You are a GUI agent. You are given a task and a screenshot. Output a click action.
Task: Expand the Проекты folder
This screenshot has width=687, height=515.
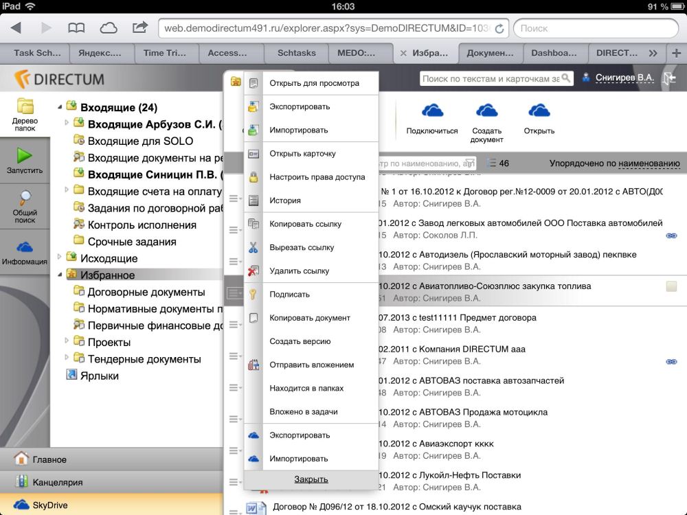click(x=67, y=341)
